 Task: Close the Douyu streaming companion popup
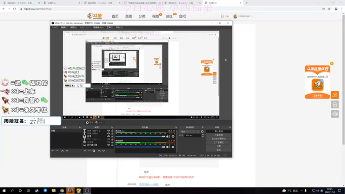click(332, 63)
